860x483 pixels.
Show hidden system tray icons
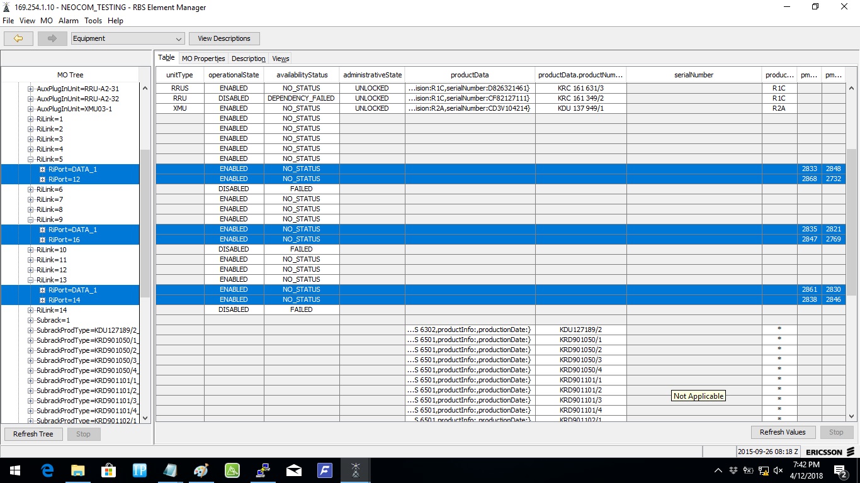click(718, 470)
